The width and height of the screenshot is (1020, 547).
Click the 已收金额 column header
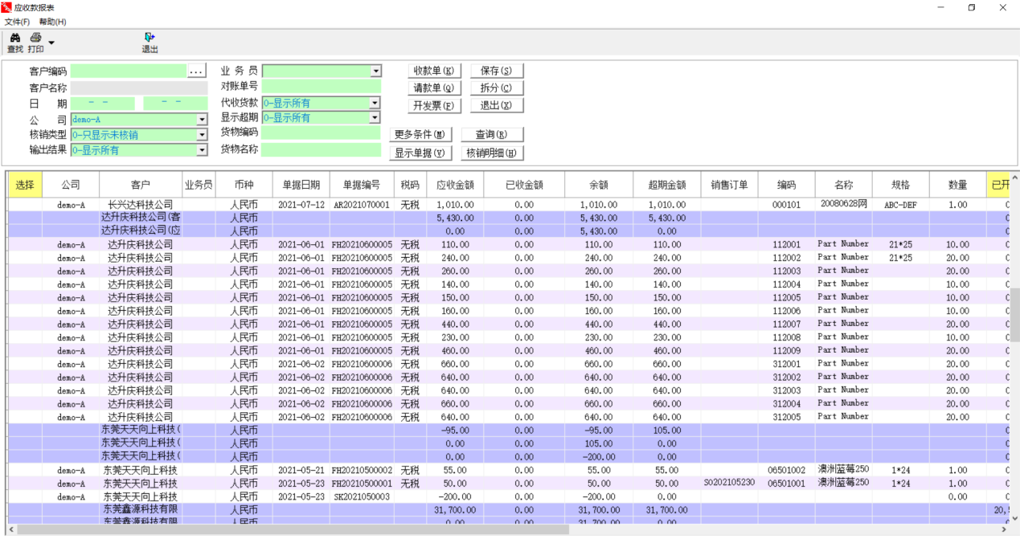pos(524,185)
